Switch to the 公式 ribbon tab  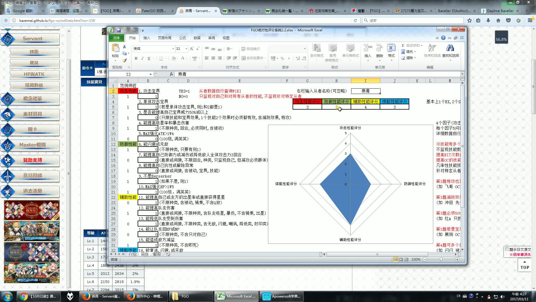(182, 38)
